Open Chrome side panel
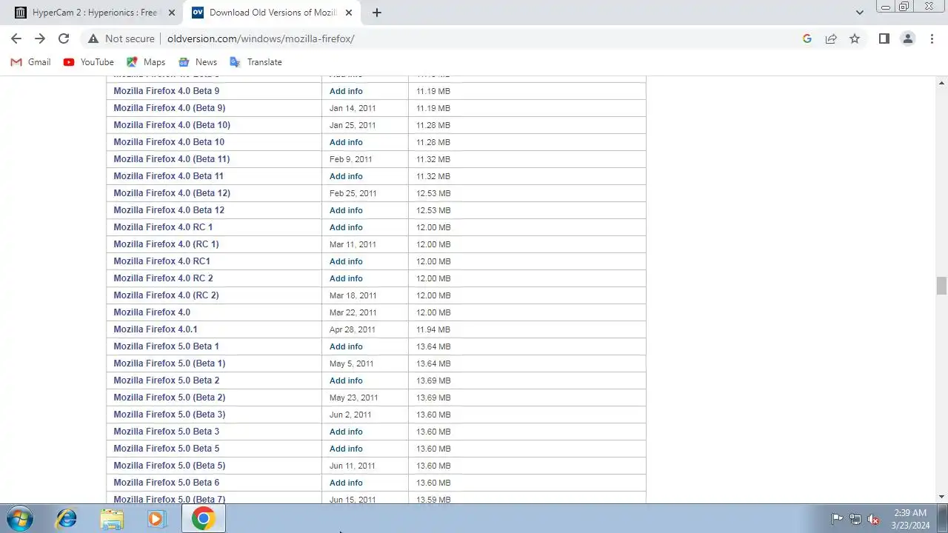The width and height of the screenshot is (948, 533). [884, 38]
